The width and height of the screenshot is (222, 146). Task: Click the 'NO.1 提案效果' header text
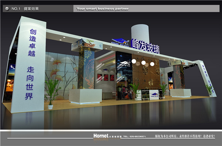click(x=25, y=9)
